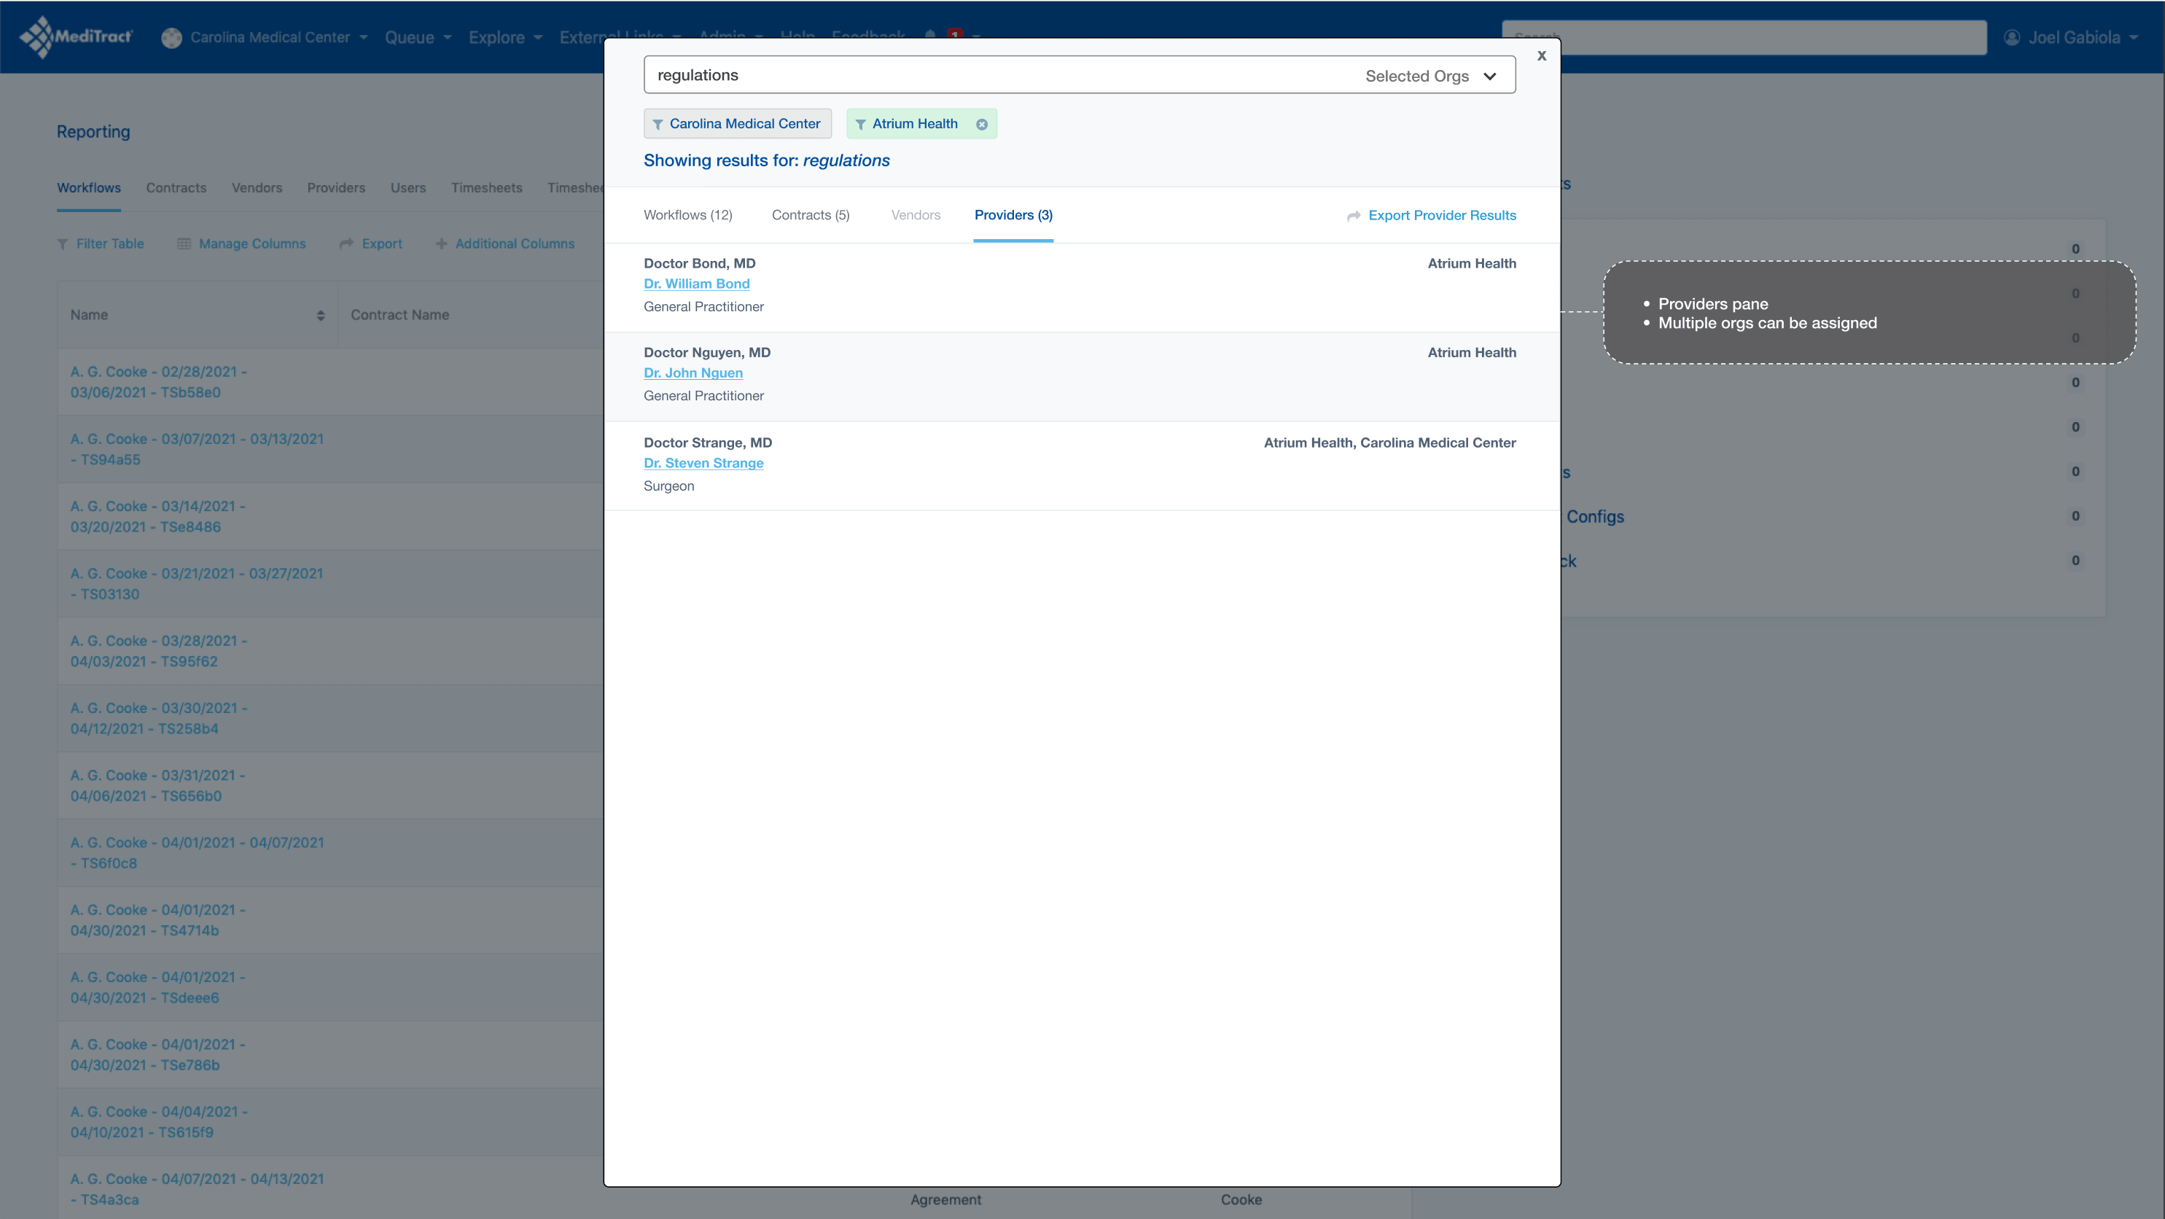Expand the Carolina Medical Center org menu
Viewport: 2165px width, 1219px height.
[x=269, y=37]
